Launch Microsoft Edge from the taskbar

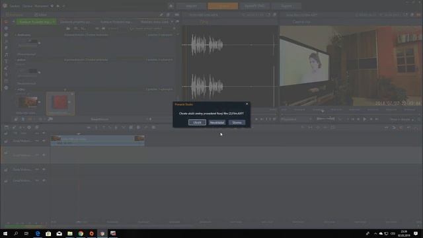point(38,233)
